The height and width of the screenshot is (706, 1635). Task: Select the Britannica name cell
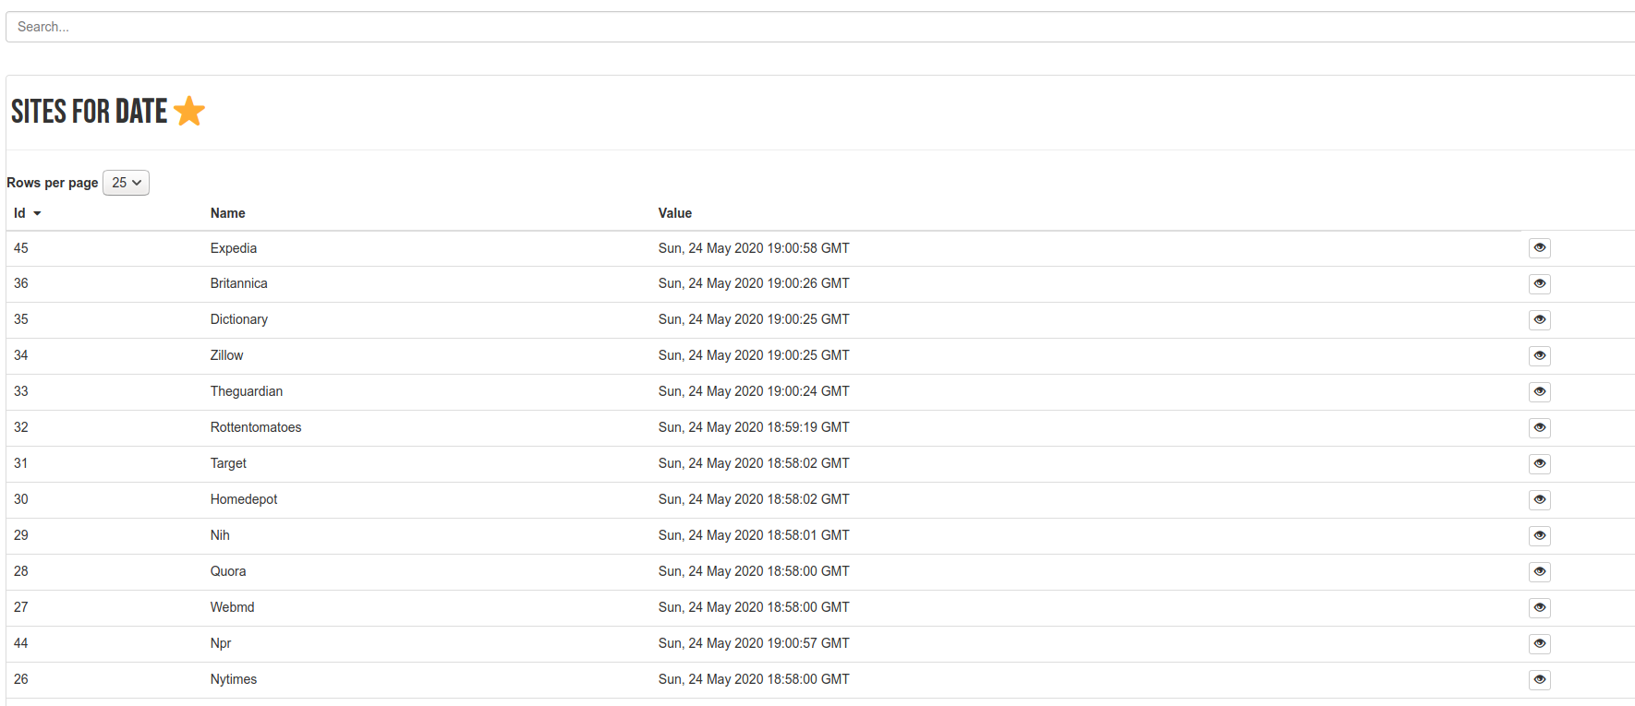[x=238, y=283]
